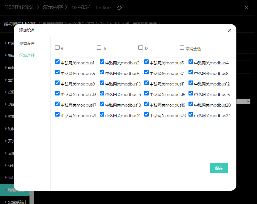Image resolution: width=257 pixels, height=204 pixels.
Task: Uncheck 中弘网关modbus6
Action: point(102,72)
